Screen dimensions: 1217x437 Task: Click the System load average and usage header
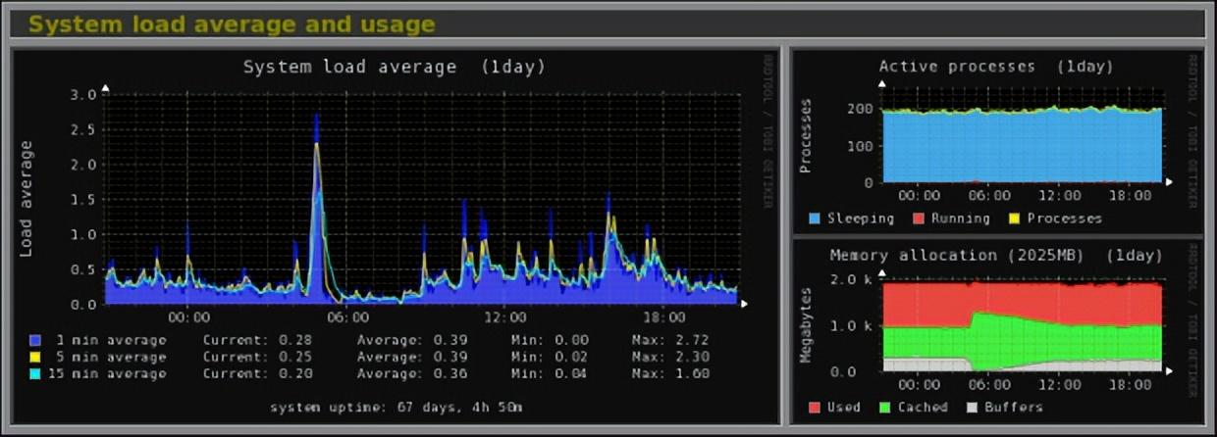click(x=232, y=24)
